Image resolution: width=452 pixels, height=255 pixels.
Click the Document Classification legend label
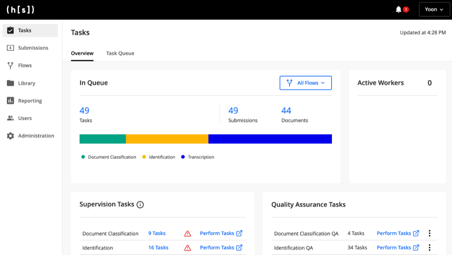pos(112,157)
